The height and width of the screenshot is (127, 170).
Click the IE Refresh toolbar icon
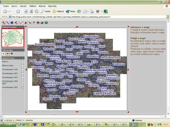click(x=31, y=11)
